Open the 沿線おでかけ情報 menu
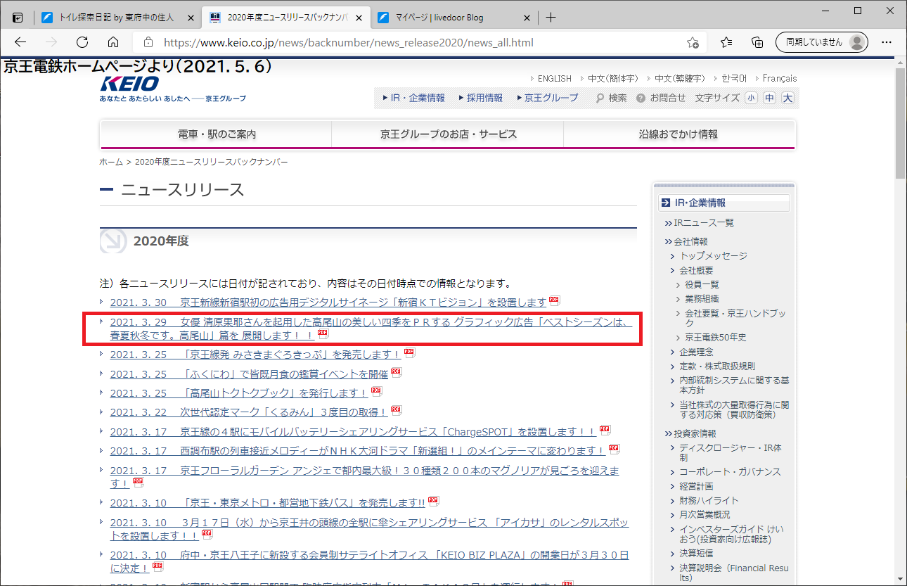Screen dimensions: 907x586 click(679, 134)
